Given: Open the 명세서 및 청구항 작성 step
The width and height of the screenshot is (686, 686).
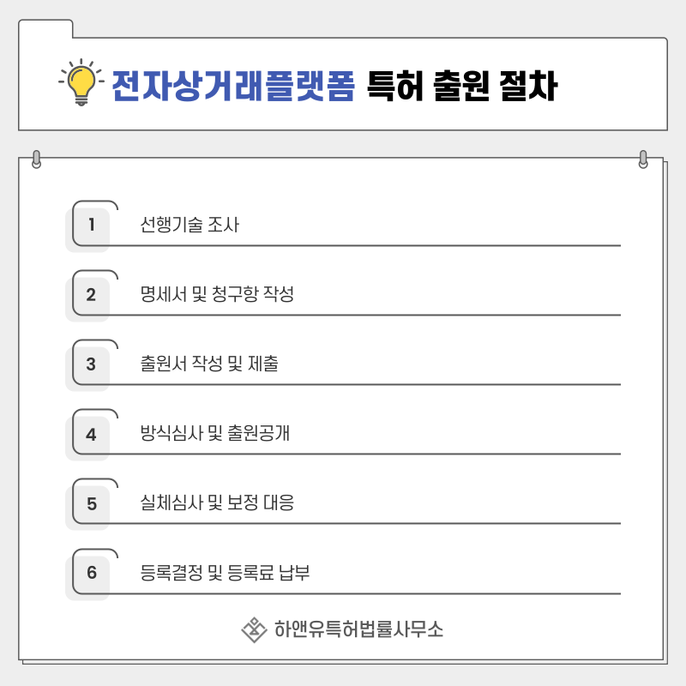Looking at the screenshot, I should [x=217, y=294].
